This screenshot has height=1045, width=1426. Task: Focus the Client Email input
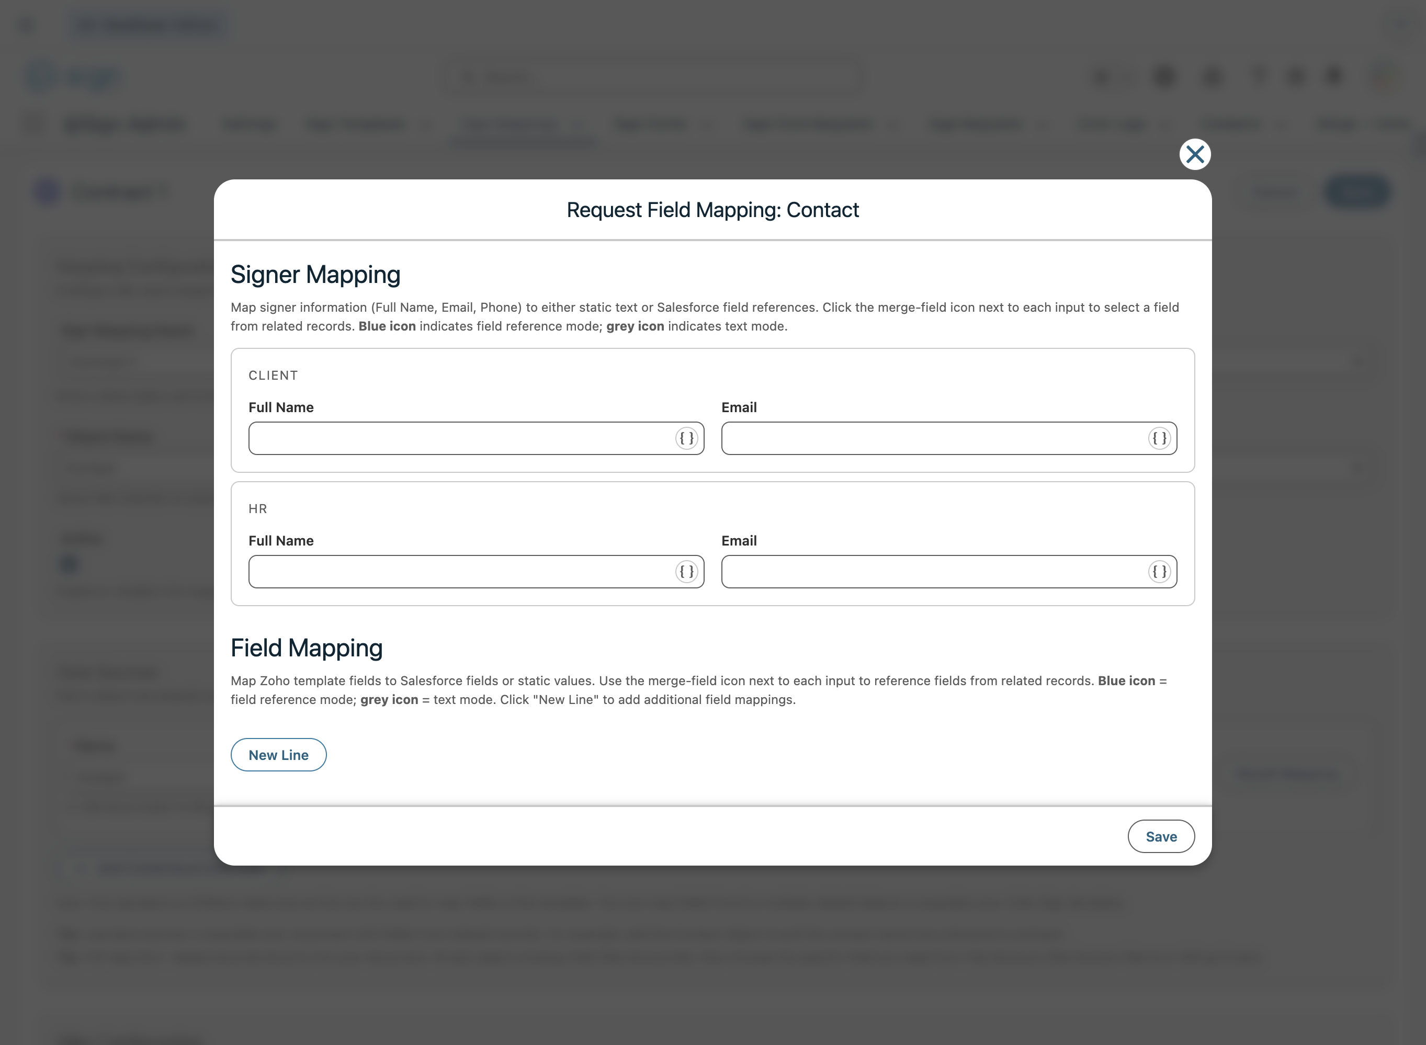[933, 438]
